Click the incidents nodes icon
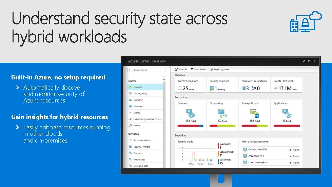 (x=254, y=88)
